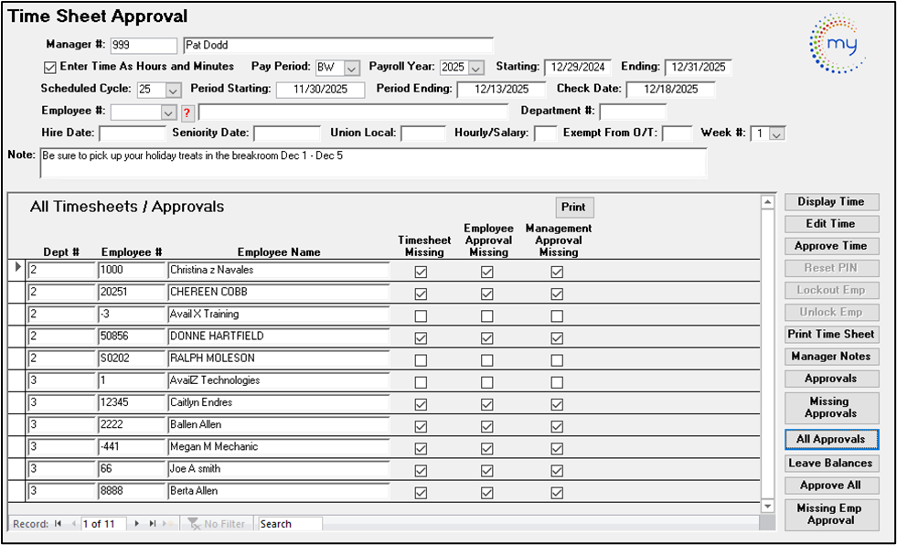Click the No Filter indicator icon
Viewport: 897px width, 545px height.
click(x=194, y=524)
